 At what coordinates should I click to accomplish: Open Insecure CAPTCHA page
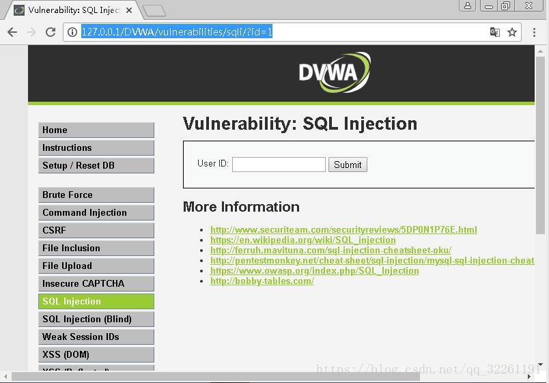click(x=96, y=283)
